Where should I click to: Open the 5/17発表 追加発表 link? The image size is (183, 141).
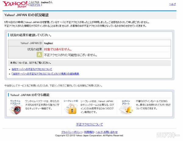coord(45,74)
